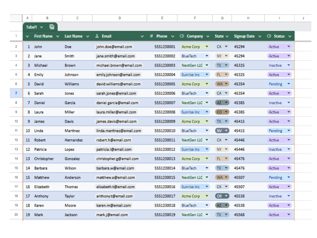Open Pending status dropdown for Matthew Anderson
Screen dimensions: 317x238
[289, 177]
